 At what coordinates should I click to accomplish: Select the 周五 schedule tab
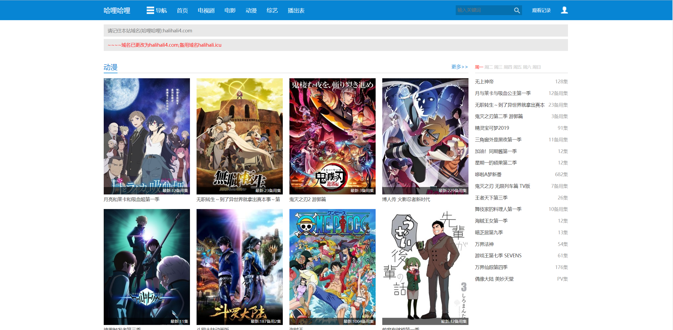point(517,67)
